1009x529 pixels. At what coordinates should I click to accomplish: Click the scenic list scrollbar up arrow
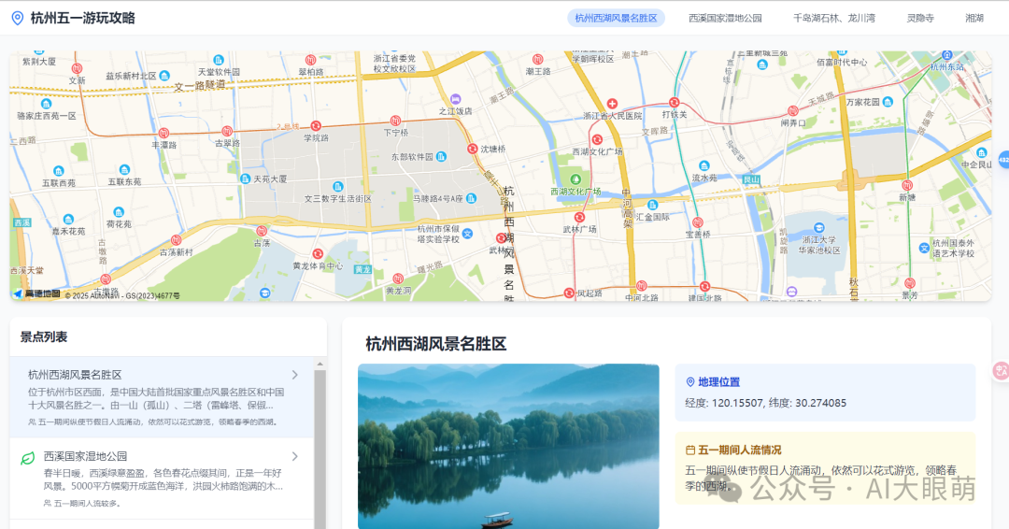[x=320, y=364]
